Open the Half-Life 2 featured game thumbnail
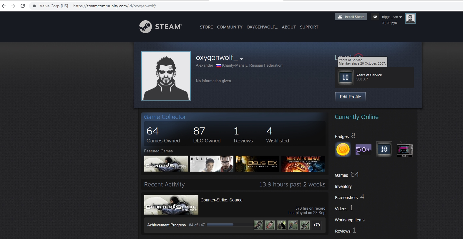 [x=211, y=164]
